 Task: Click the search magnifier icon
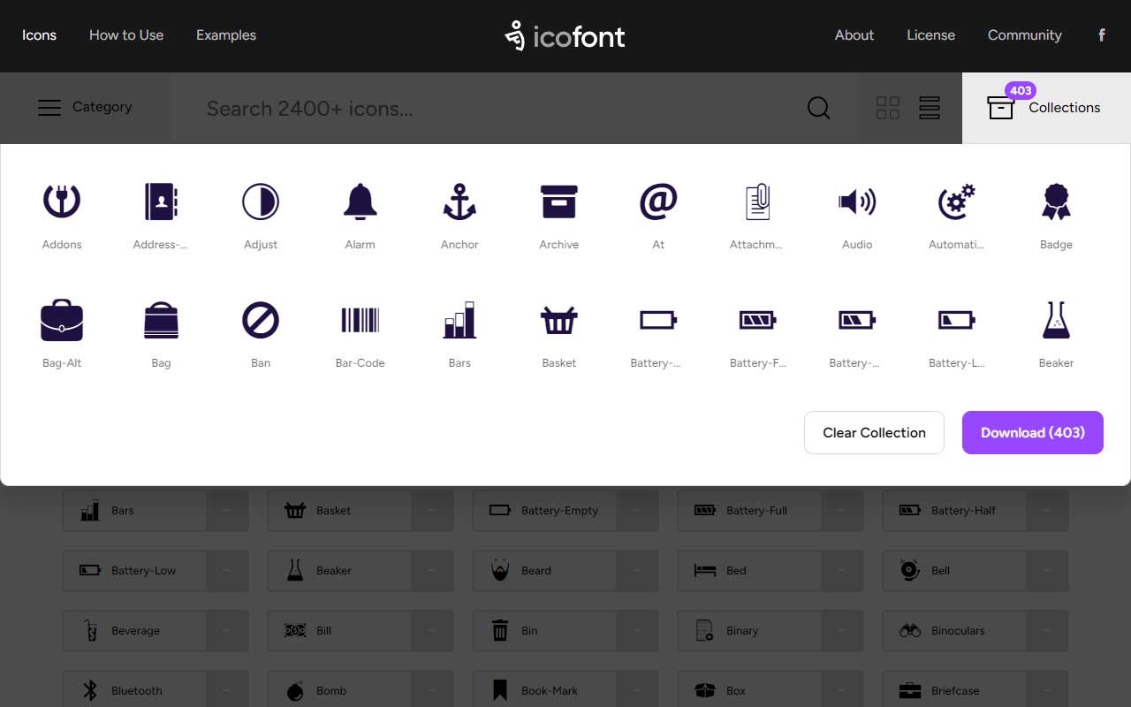(819, 108)
